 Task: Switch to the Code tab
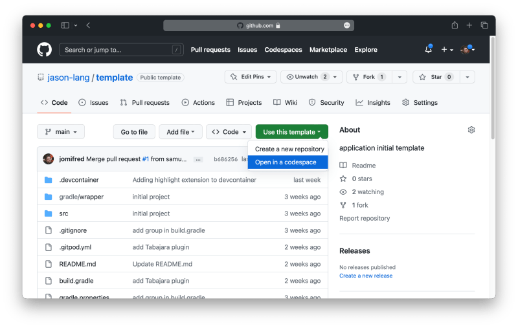click(x=54, y=103)
